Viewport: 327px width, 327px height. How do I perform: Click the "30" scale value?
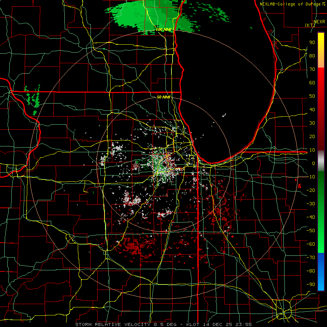click(312, 123)
